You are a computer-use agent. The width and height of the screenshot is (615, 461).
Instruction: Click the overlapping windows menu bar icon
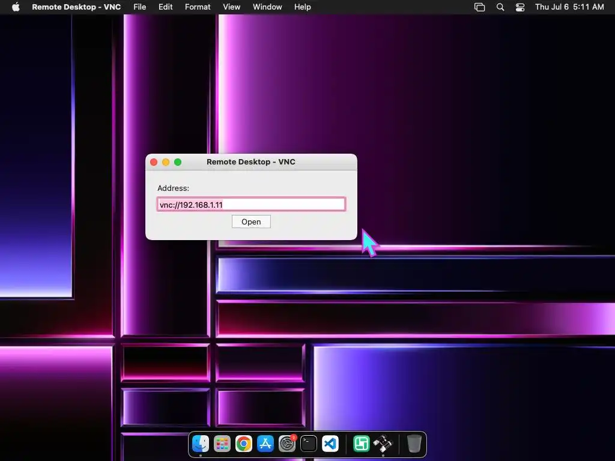click(479, 7)
